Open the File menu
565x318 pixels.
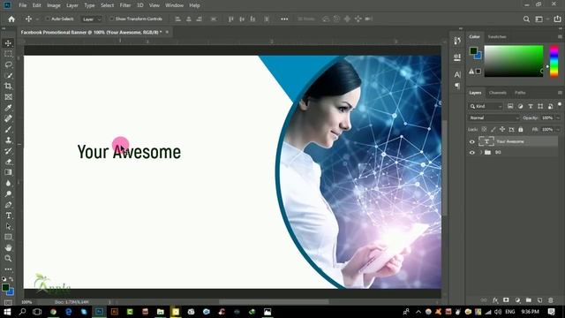click(23, 5)
